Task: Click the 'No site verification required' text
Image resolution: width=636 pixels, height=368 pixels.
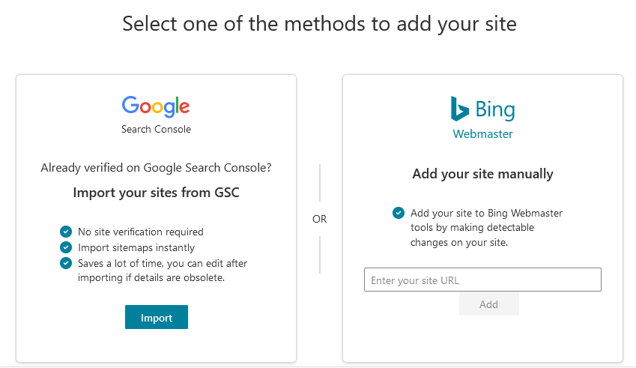Action: (x=141, y=232)
